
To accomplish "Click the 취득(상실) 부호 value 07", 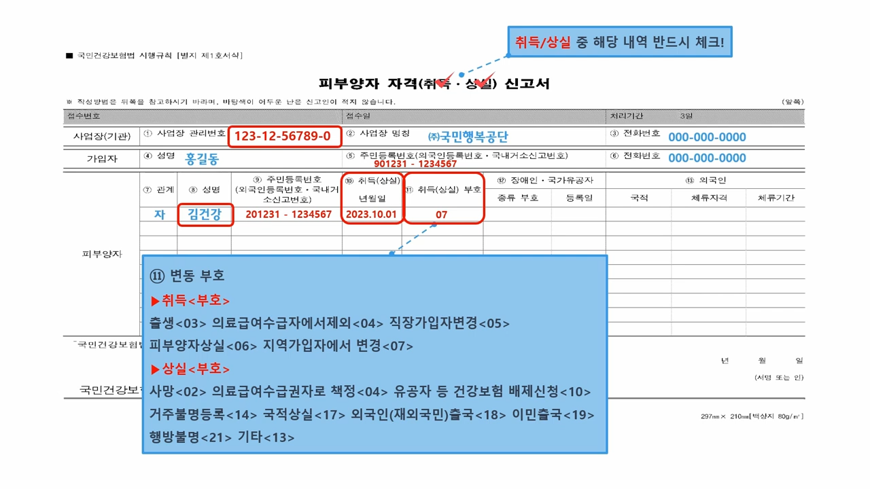I will (x=442, y=215).
